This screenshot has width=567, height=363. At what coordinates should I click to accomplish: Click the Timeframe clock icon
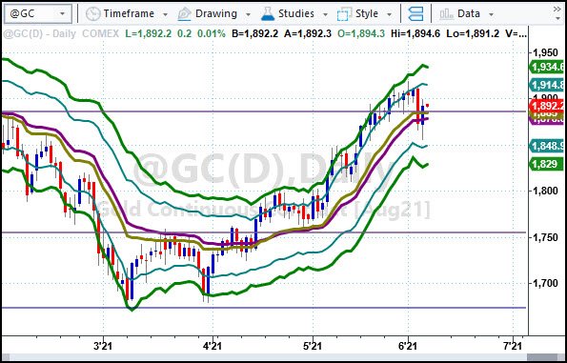click(92, 14)
